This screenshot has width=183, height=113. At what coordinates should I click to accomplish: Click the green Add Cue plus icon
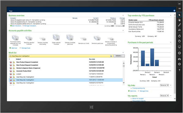tap(10, 48)
